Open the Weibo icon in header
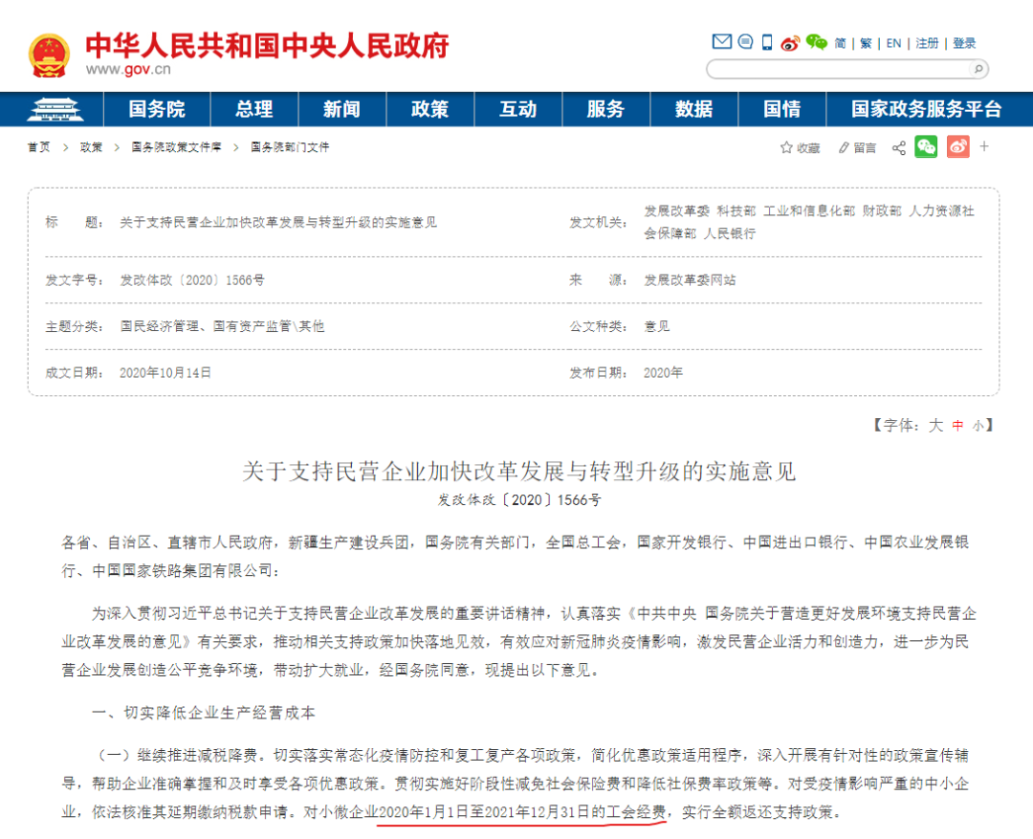The height and width of the screenshot is (839, 1033). [x=790, y=43]
